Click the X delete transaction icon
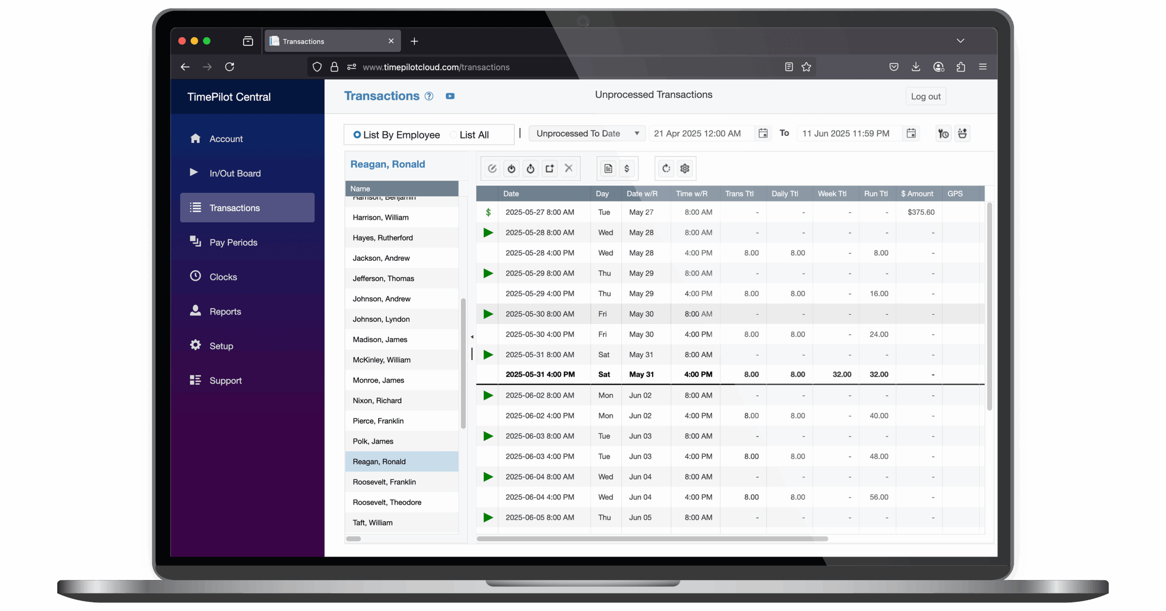This screenshot has height=611, width=1166. click(x=568, y=168)
